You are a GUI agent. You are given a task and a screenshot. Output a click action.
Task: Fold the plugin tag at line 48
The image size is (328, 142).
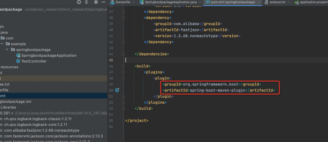(123, 78)
